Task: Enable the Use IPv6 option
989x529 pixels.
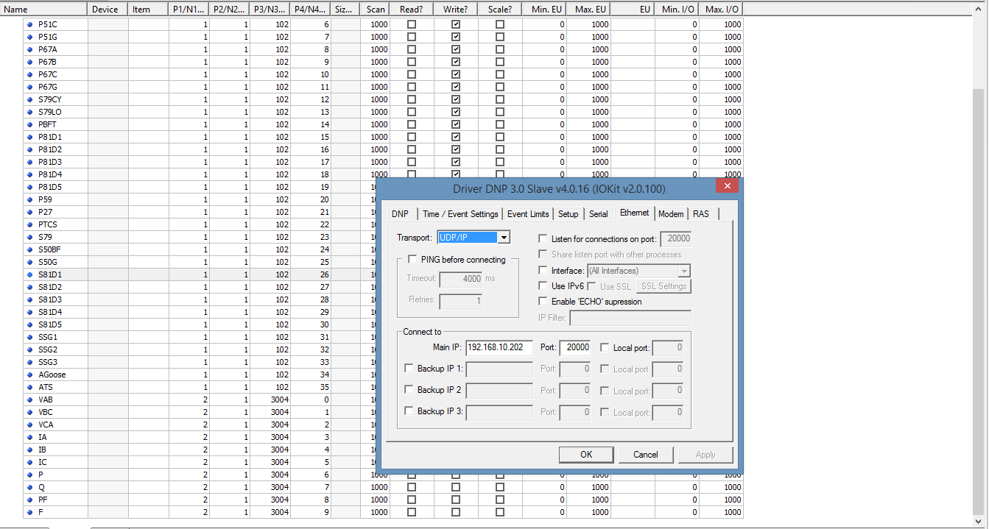Action: [x=543, y=286]
